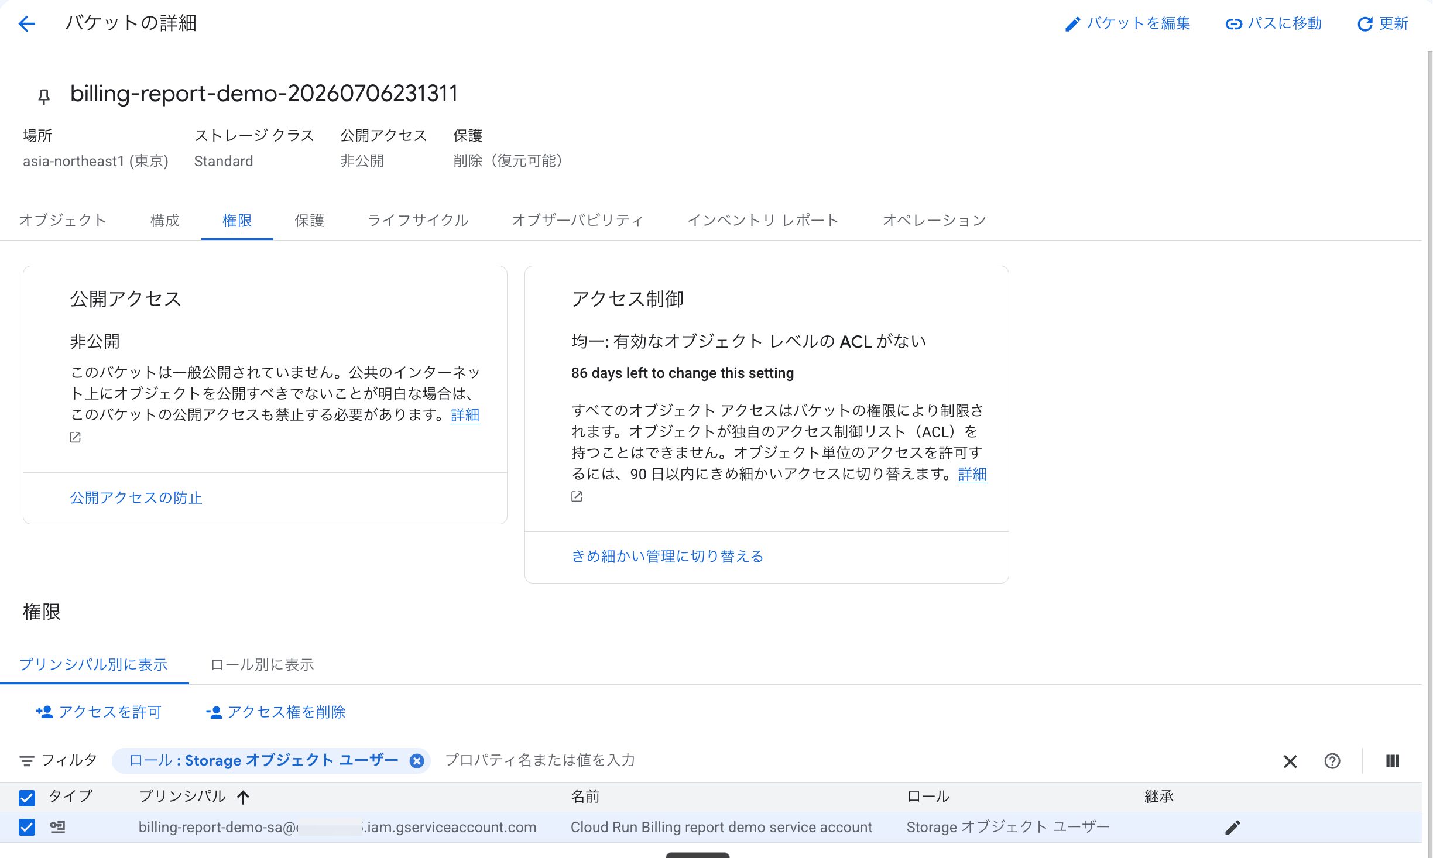Edit principal with the row pencil icon

pyautogui.click(x=1233, y=827)
